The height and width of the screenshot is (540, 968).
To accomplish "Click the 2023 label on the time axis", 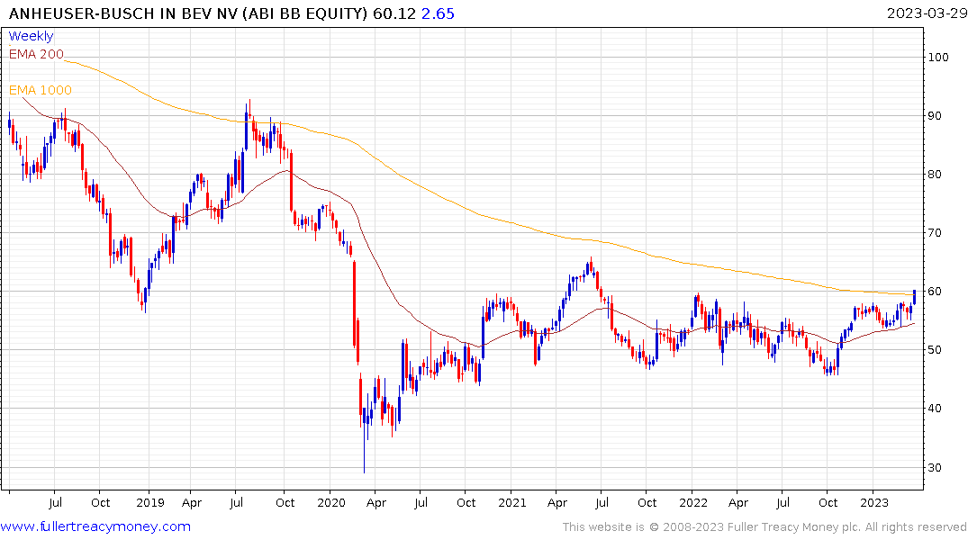I will point(873,502).
